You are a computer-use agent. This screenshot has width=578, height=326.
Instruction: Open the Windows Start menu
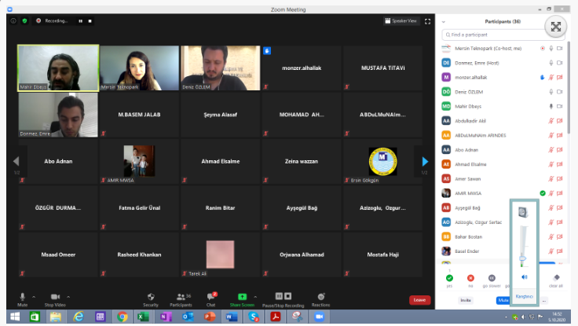click(15, 317)
